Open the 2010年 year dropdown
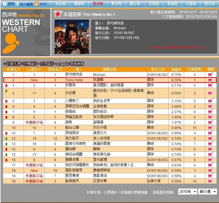Viewport: 219px width, 203px height. click(187, 191)
